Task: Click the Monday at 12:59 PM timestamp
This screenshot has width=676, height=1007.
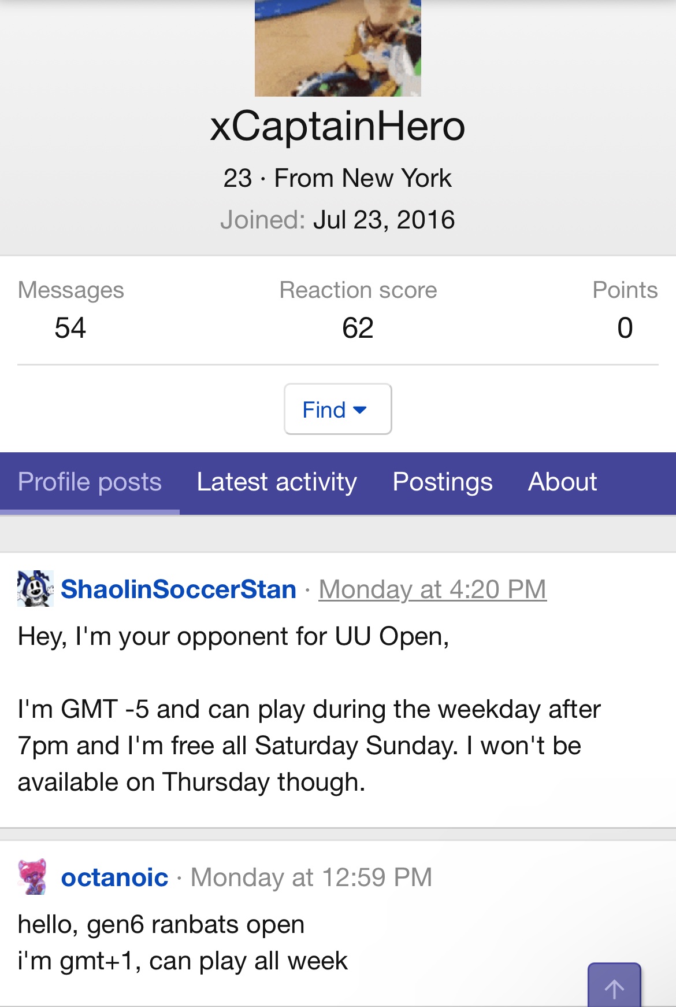Action: pyautogui.click(x=311, y=877)
